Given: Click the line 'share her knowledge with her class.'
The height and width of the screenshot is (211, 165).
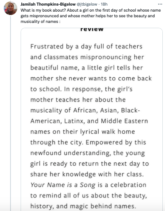Looking at the screenshot, I should pos(87,174).
